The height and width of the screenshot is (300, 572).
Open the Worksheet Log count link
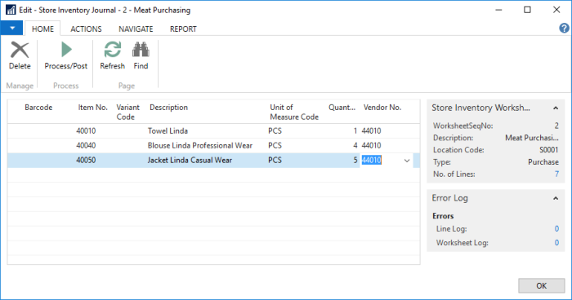tap(556, 242)
